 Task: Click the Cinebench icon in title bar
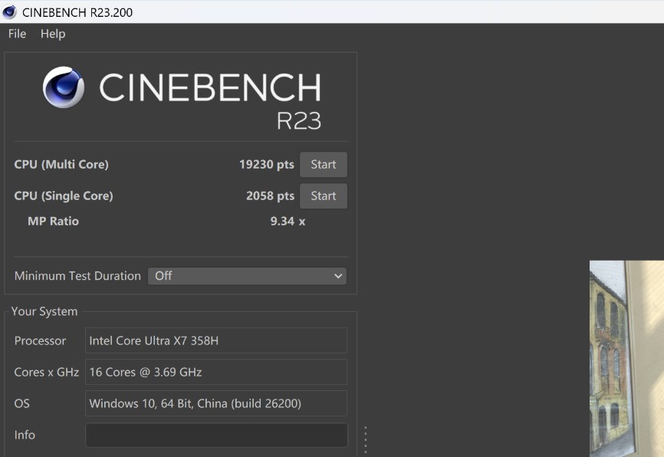[10, 12]
